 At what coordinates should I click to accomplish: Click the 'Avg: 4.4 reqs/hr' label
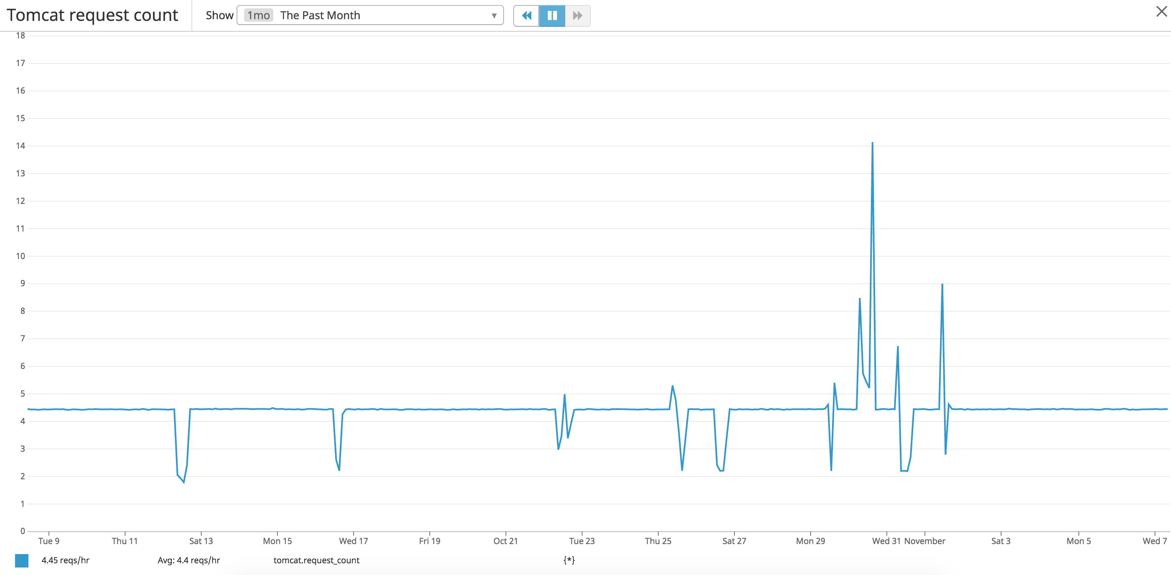[188, 560]
